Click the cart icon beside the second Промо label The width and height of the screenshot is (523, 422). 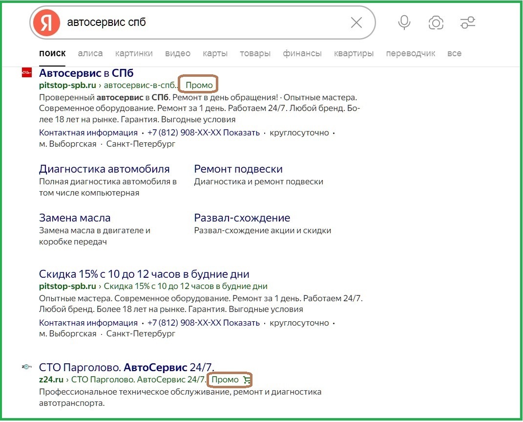click(x=248, y=379)
